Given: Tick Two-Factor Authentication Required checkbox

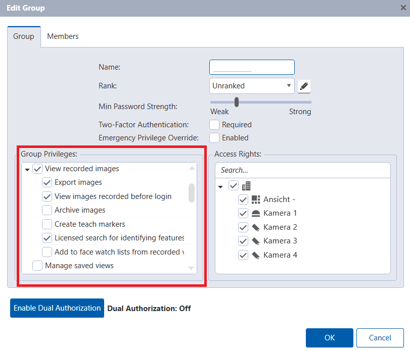Looking at the screenshot, I should pyautogui.click(x=214, y=125).
